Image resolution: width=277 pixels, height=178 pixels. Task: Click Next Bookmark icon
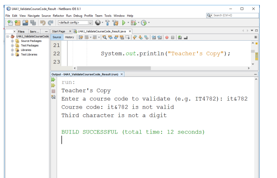(x=141, y=37)
